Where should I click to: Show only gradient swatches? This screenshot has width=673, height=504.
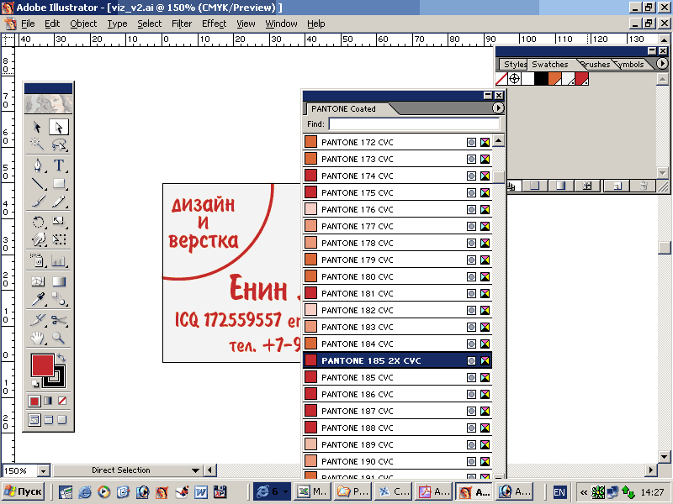560,186
